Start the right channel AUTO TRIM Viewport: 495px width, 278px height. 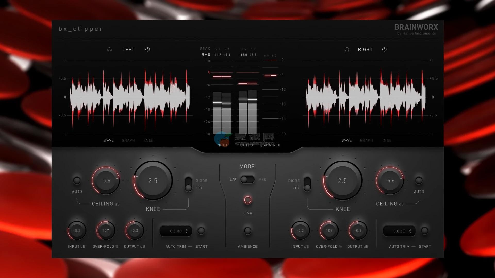(424, 231)
